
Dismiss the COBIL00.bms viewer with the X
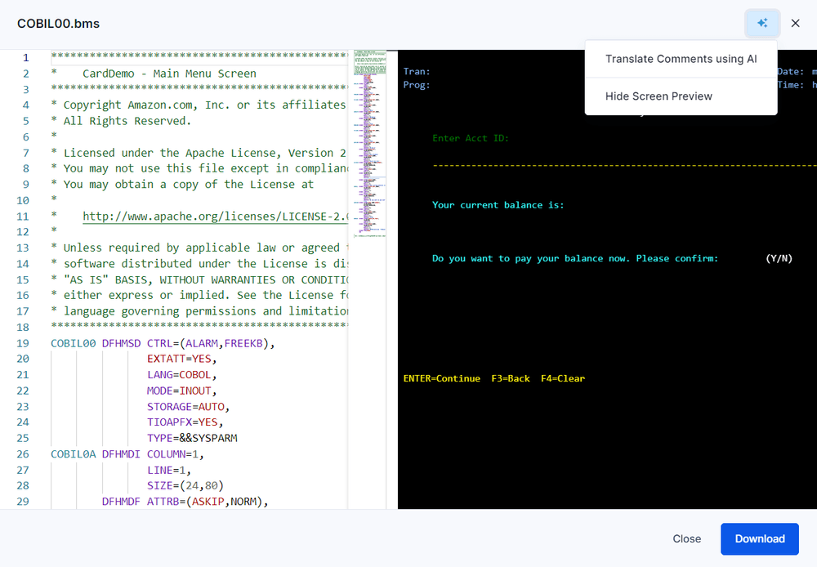[795, 23]
